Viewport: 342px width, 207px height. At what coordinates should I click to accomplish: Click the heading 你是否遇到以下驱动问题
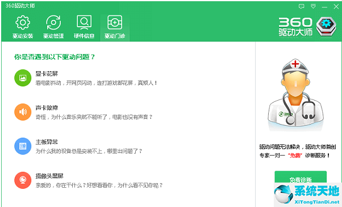pyautogui.click(x=55, y=57)
